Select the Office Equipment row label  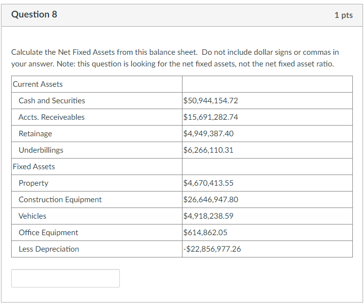click(48, 232)
